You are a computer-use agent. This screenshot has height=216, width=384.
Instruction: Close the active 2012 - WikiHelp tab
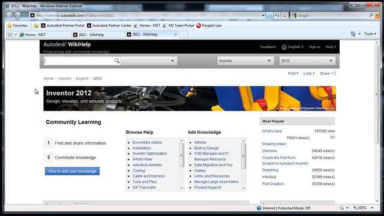175,35
